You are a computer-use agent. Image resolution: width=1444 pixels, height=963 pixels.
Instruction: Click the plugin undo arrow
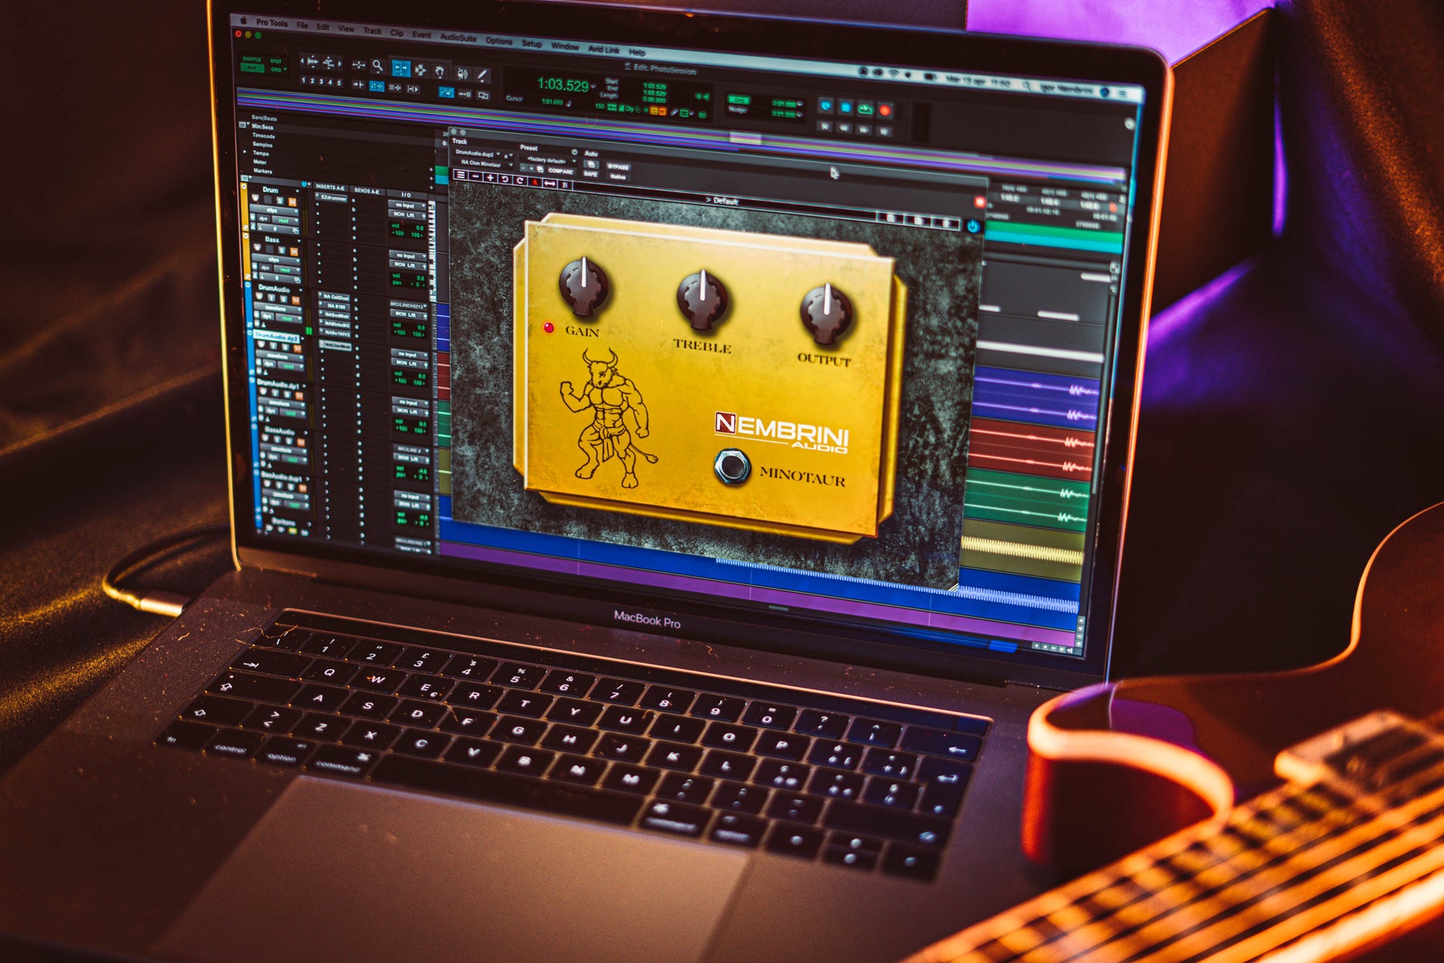505,179
